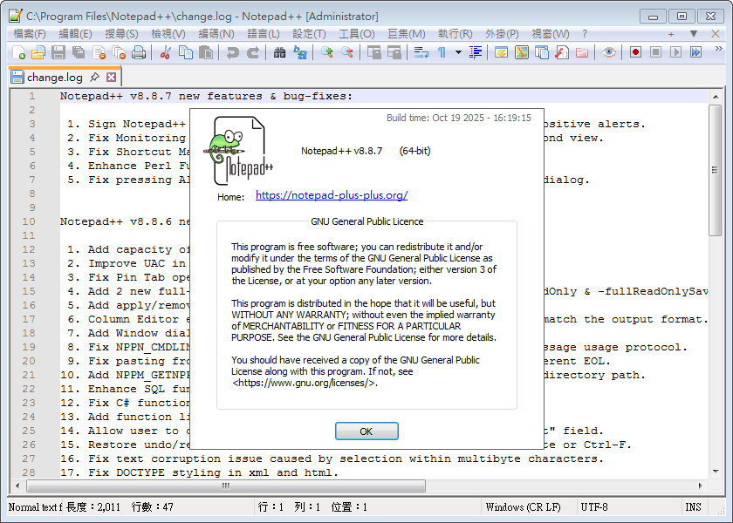Open Find with the binoculars icon
The height and width of the screenshot is (523, 733).
pos(279,52)
